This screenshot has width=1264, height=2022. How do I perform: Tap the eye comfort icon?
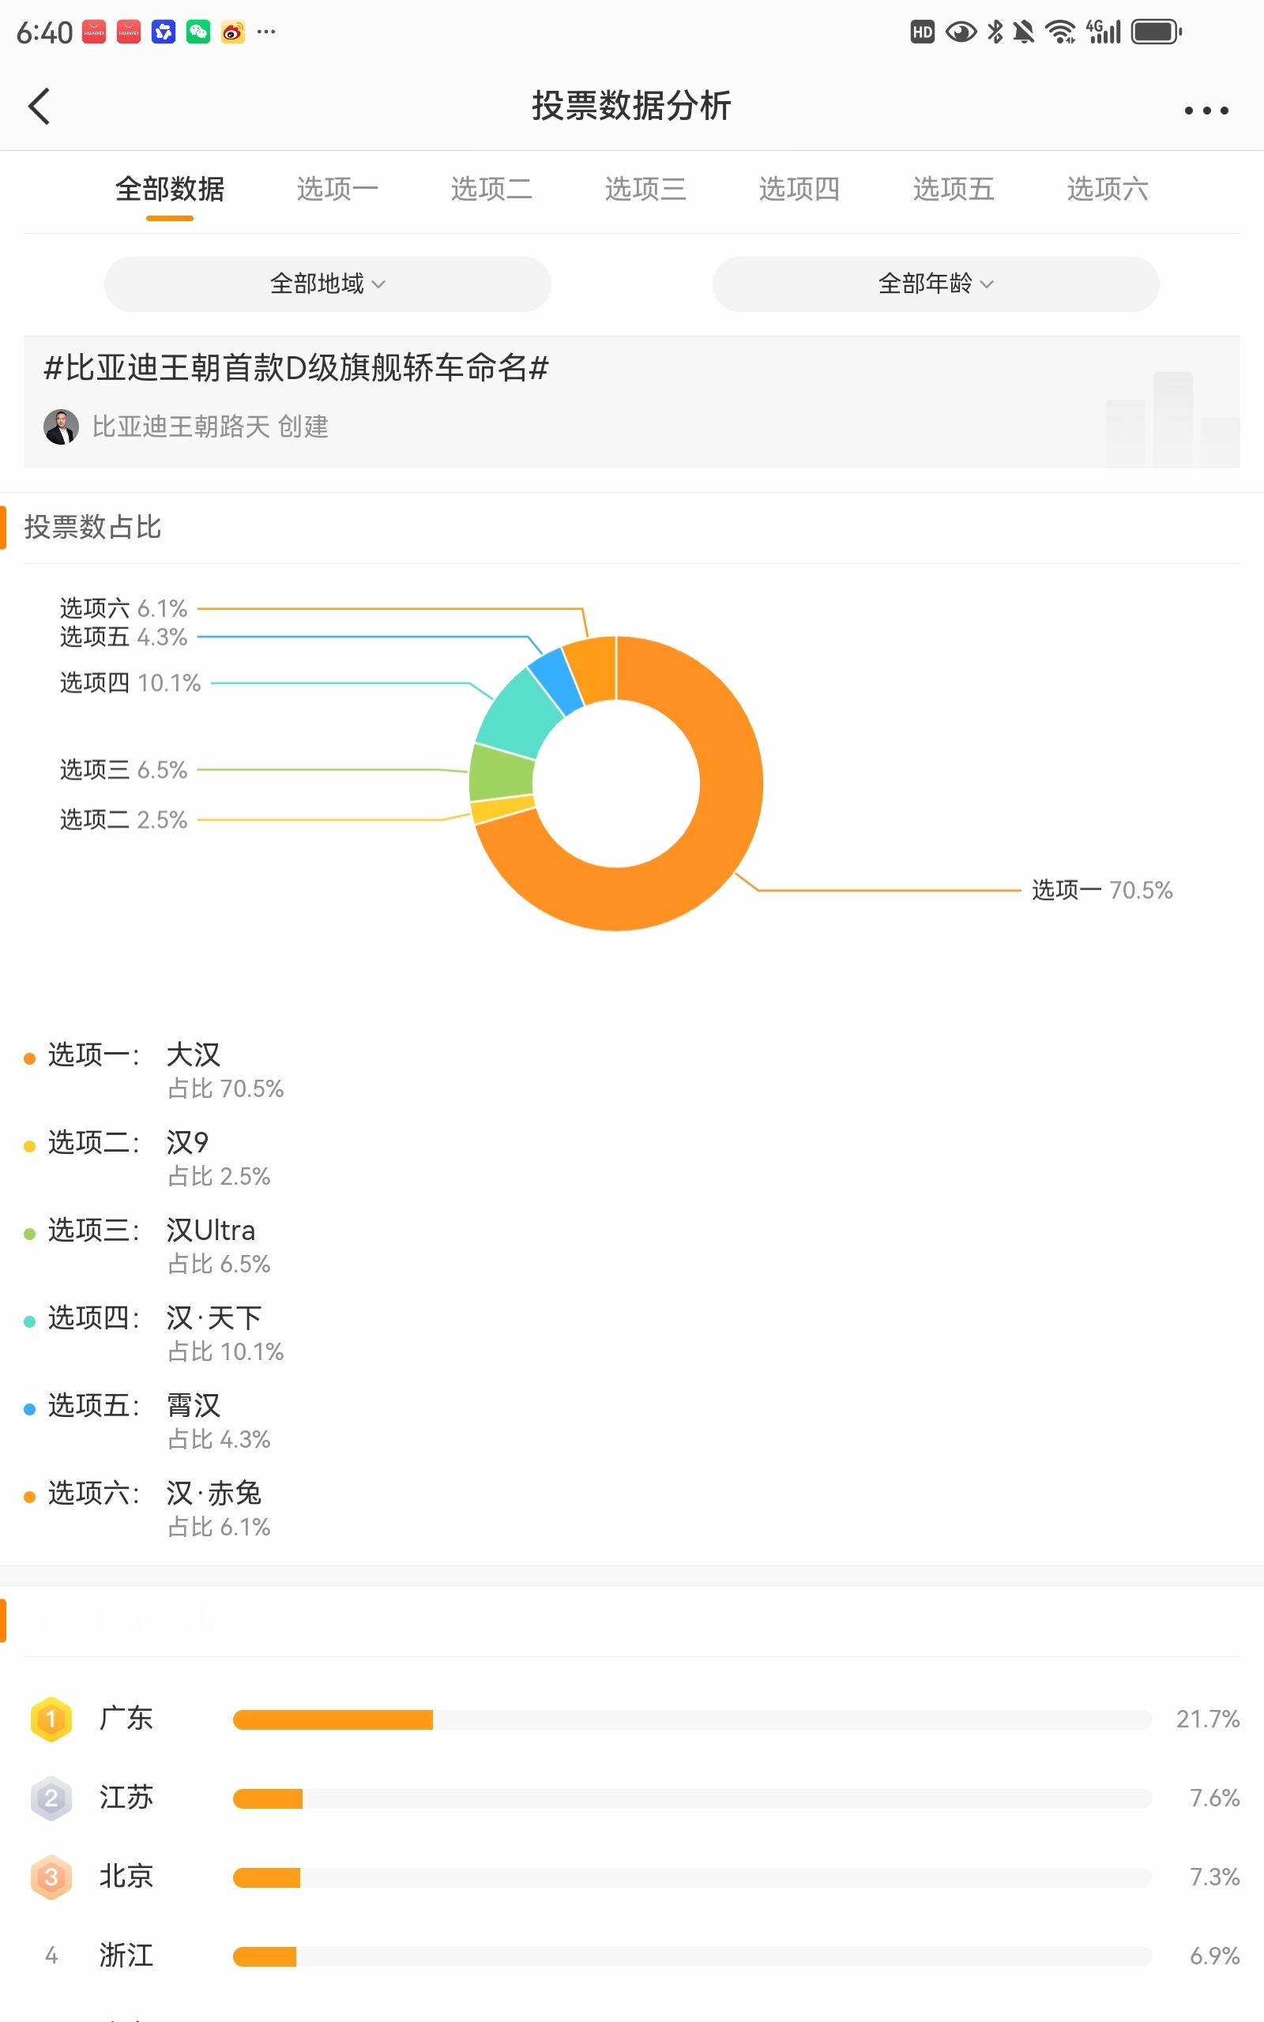click(x=961, y=32)
